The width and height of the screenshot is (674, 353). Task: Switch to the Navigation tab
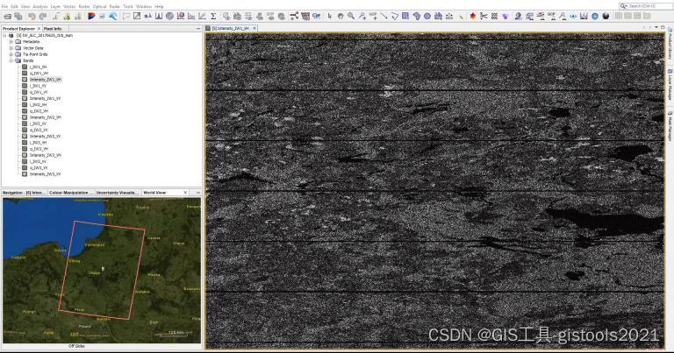24,193
